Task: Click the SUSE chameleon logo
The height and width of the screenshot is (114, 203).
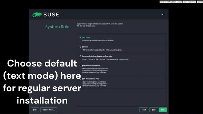Action: (x=37, y=15)
